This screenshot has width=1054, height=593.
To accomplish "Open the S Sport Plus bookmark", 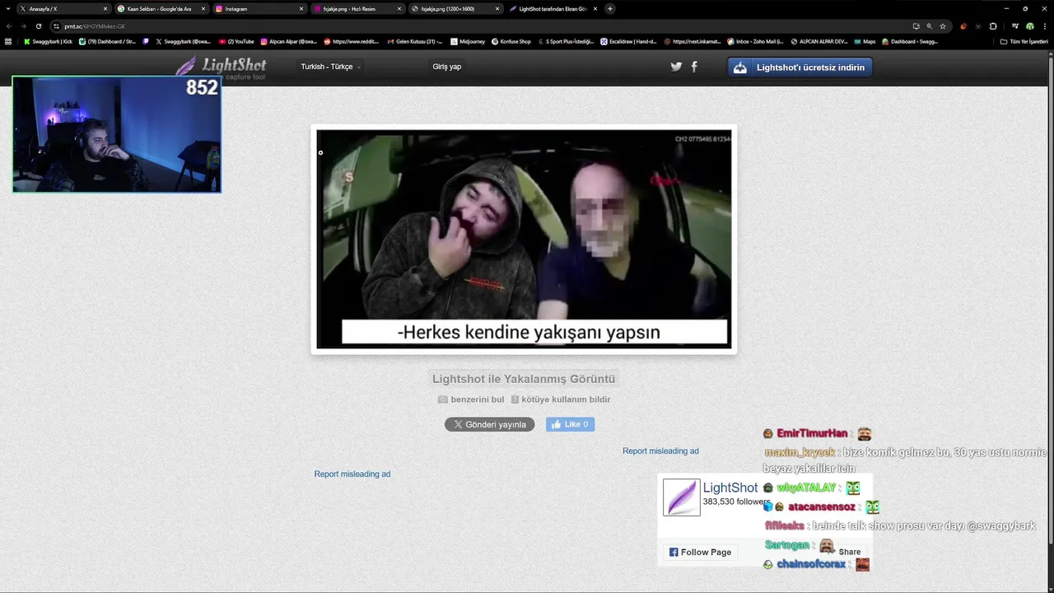I will point(566,41).
